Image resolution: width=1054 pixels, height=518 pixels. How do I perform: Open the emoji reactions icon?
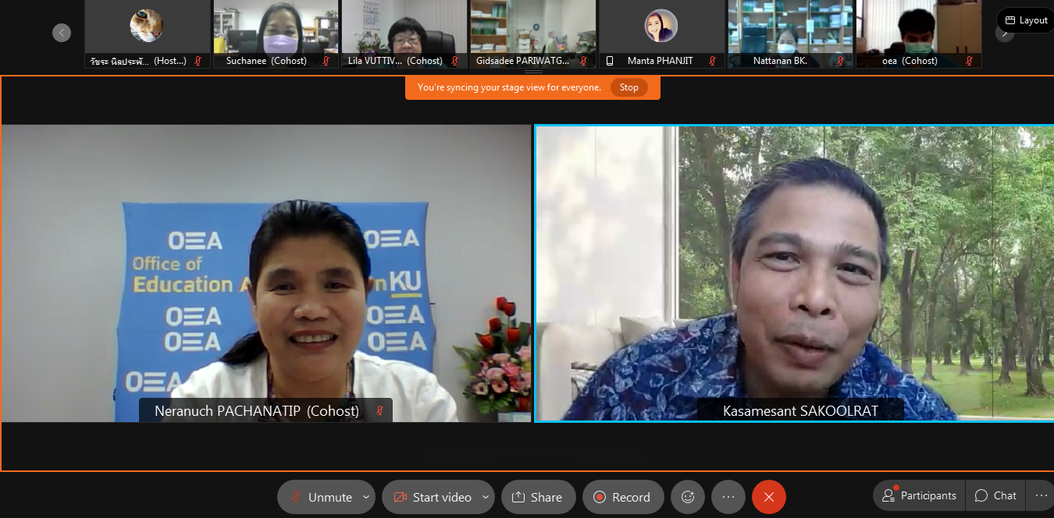pyautogui.click(x=688, y=497)
